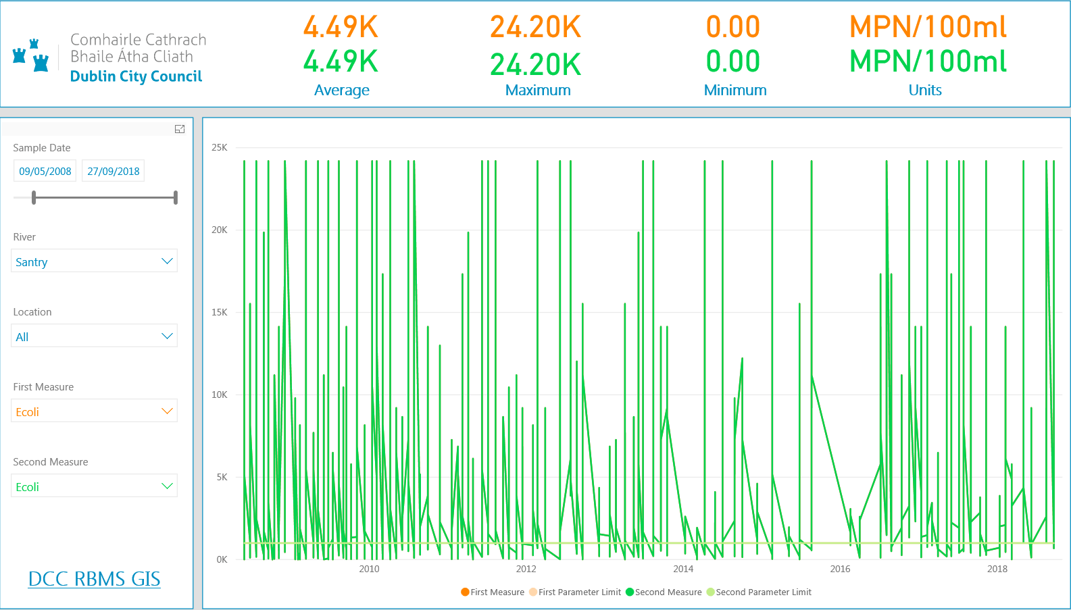Click the orange MPN/100ml units value

pyautogui.click(x=928, y=27)
